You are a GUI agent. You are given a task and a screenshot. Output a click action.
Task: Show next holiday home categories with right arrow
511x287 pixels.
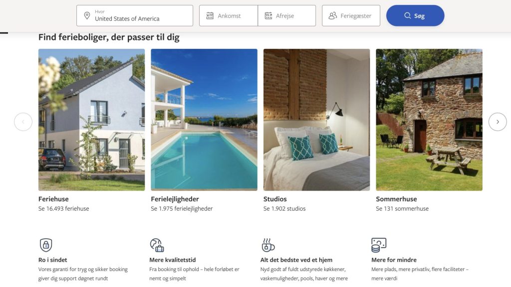tap(498, 122)
